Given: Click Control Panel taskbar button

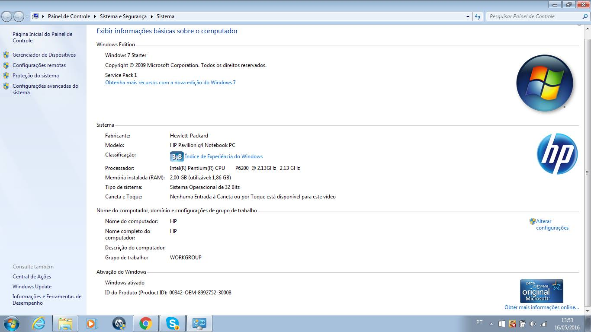Looking at the screenshot, I should pyautogui.click(x=199, y=323).
